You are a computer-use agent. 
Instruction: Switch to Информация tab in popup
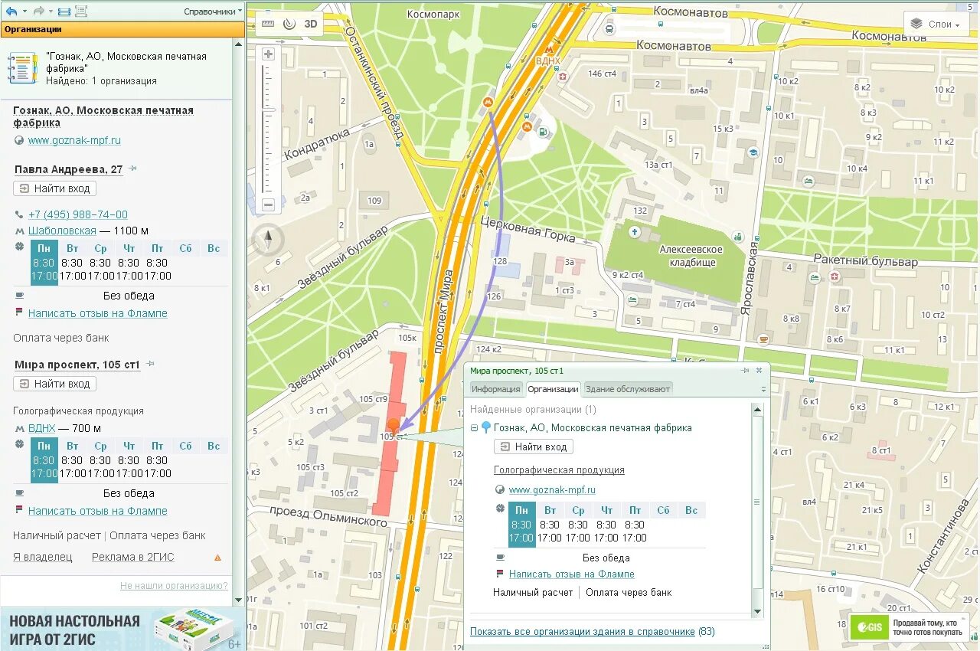tap(496, 389)
